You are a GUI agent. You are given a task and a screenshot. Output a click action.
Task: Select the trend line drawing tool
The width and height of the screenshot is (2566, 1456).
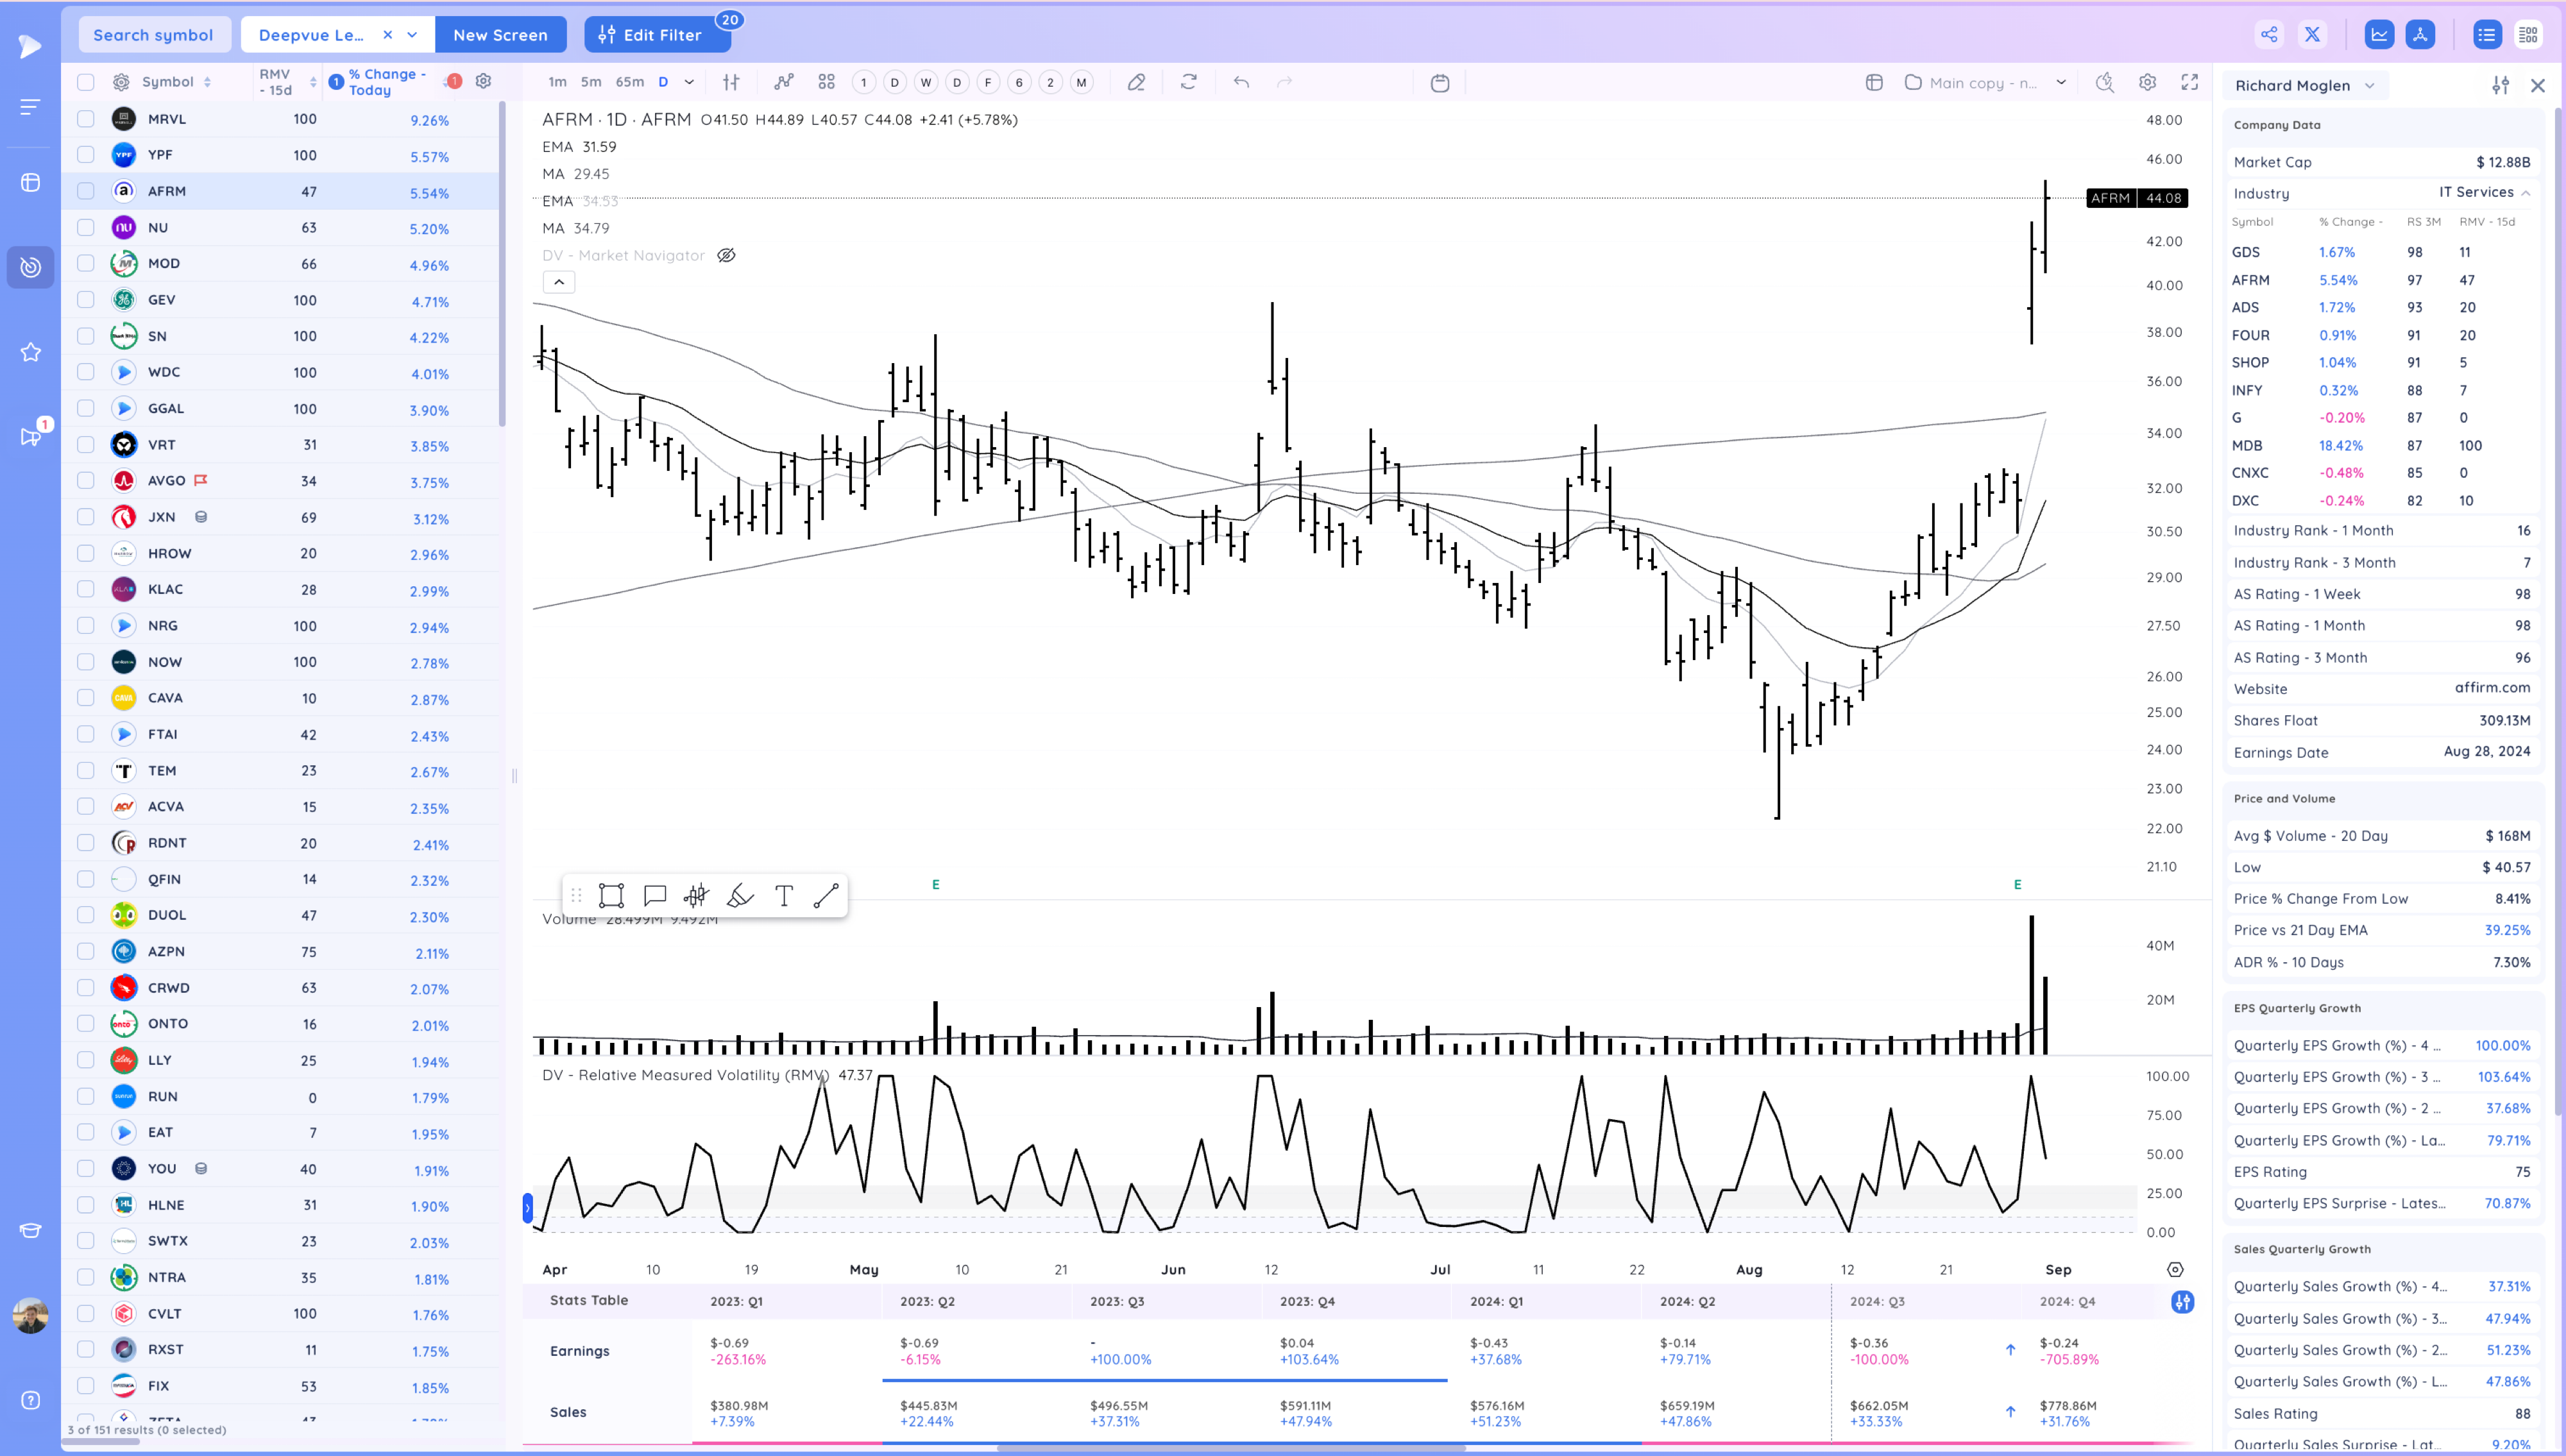(x=826, y=896)
